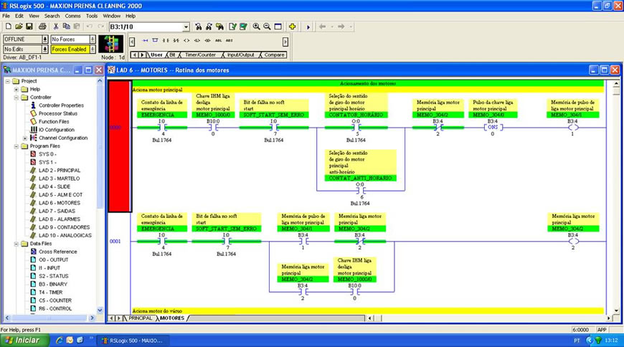Open IO Configuration in tree
This screenshot has width=624, height=347.
tap(57, 130)
